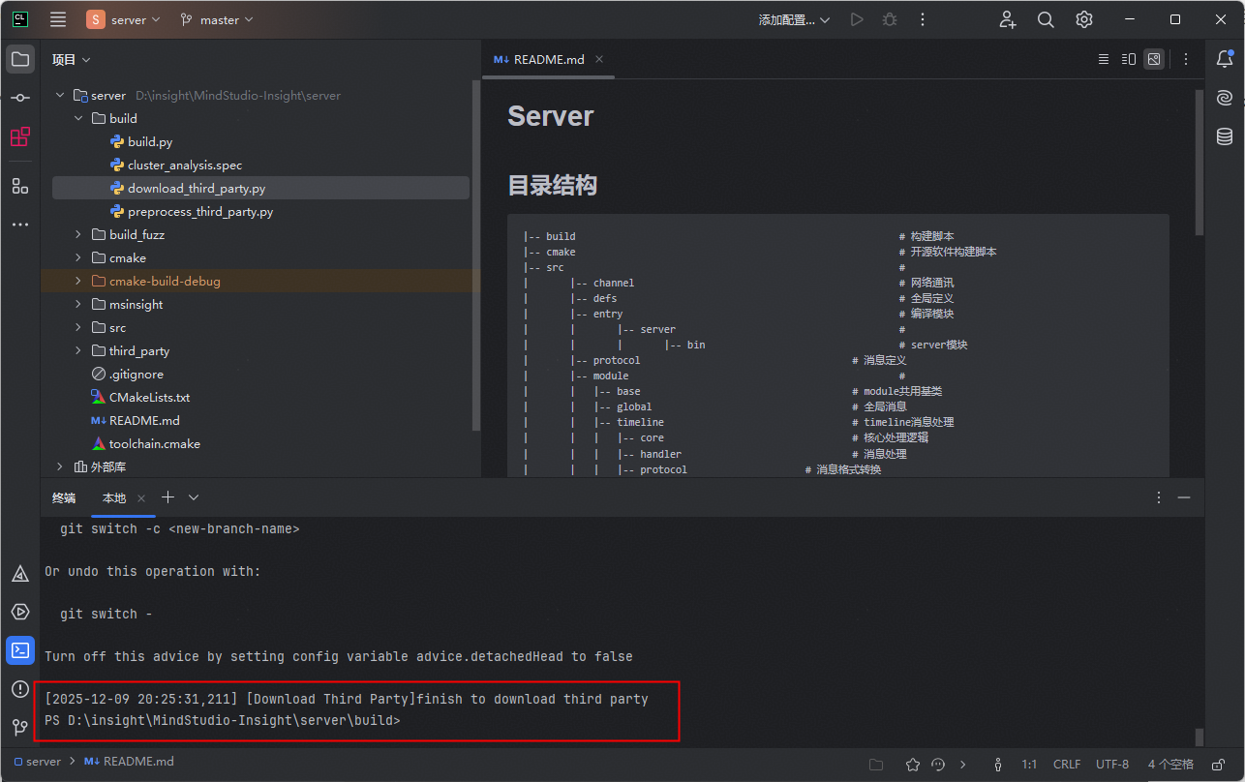Expand the third_party folder
1245x782 pixels.
pyautogui.click(x=79, y=350)
